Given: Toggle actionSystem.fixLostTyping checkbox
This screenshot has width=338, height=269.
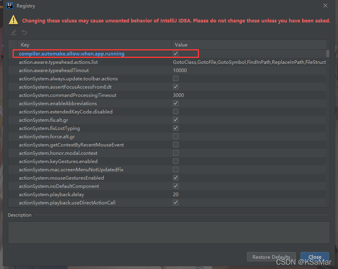Looking at the screenshot, I should pyautogui.click(x=176, y=128).
